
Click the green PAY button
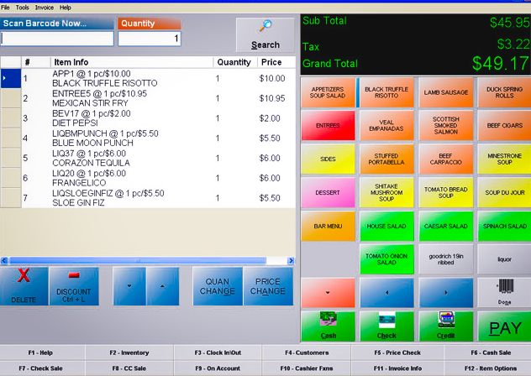(x=505, y=326)
